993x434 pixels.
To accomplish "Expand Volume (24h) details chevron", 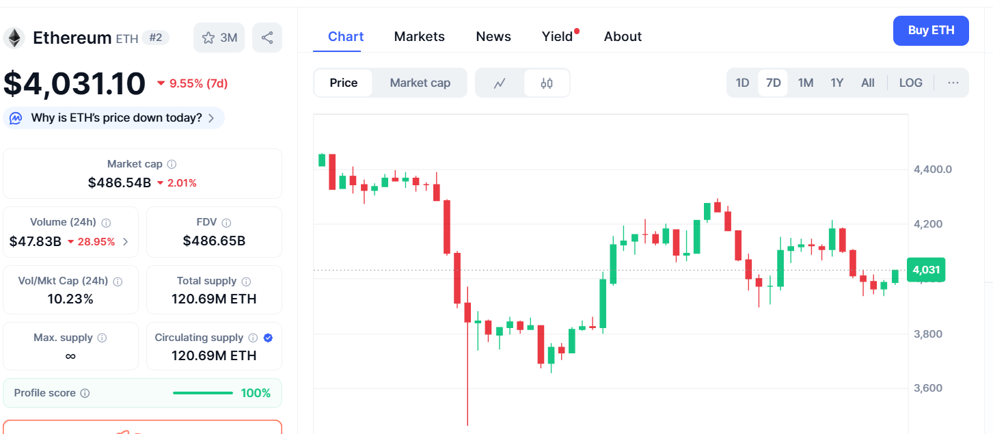I will (x=125, y=241).
